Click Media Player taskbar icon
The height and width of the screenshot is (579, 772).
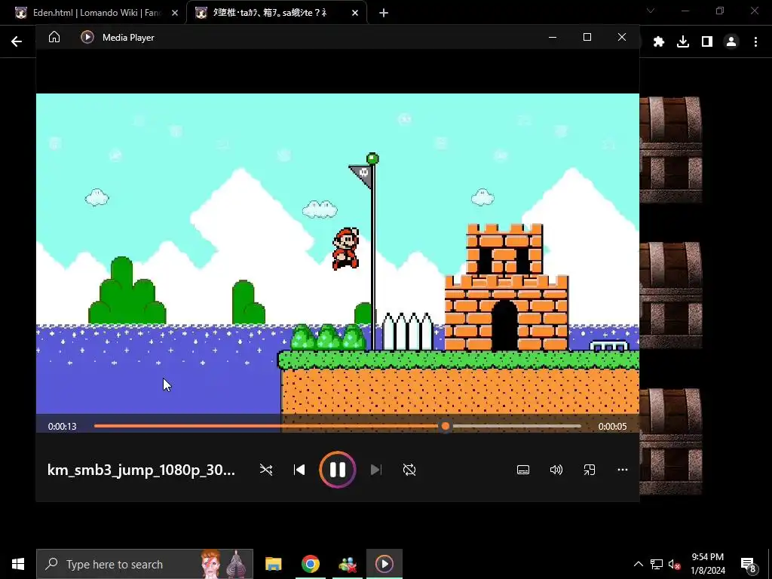point(384,564)
